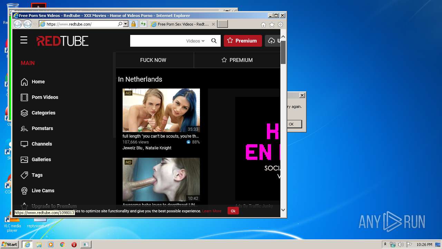The height and width of the screenshot is (249, 442).
Task: Open the volume control from the tray speaker
Action: point(401,245)
